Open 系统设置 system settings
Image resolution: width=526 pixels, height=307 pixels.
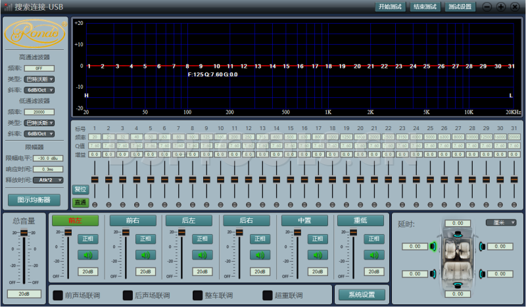click(361, 295)
